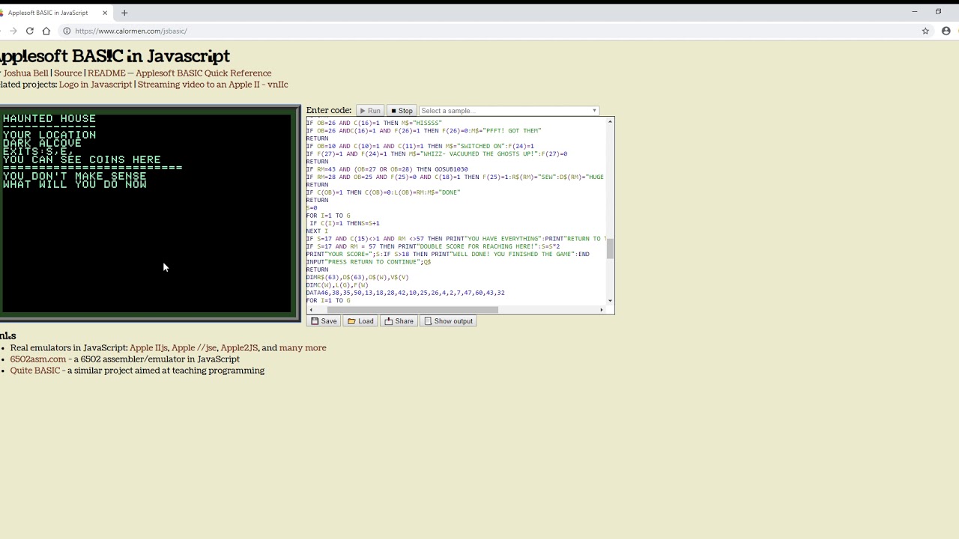Screen dimensions: 959x539
Task: Open Streaming video to an Apple II link
Action: [213, 85]
